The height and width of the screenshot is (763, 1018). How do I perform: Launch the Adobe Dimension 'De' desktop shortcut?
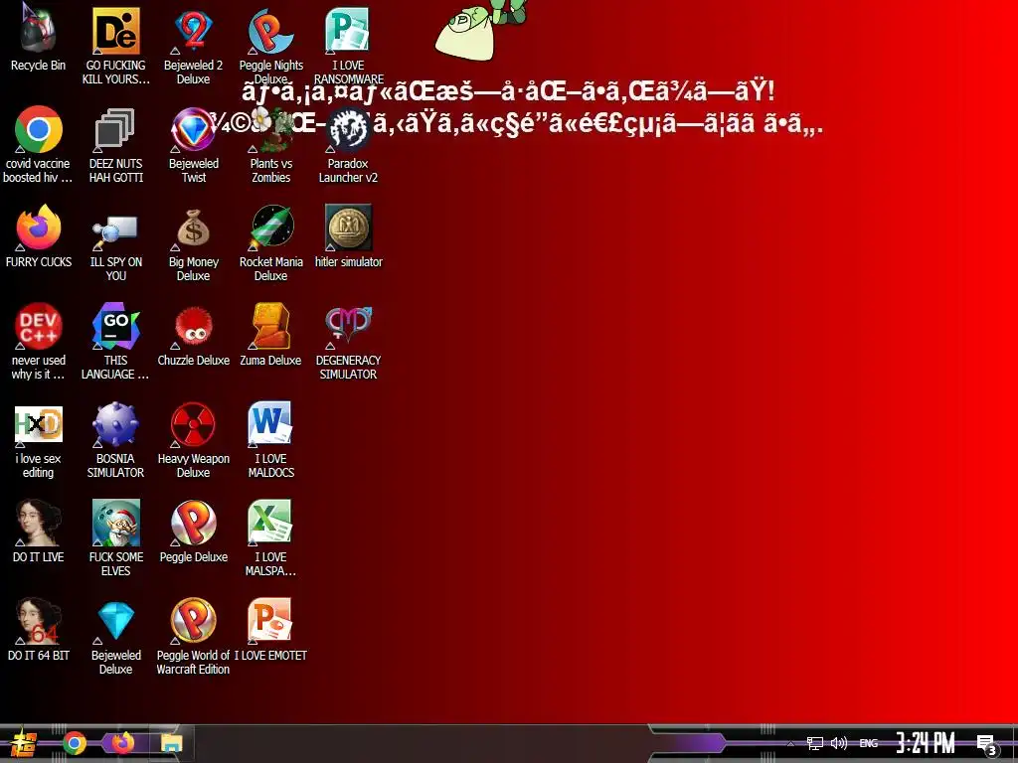tap(115, 44)
